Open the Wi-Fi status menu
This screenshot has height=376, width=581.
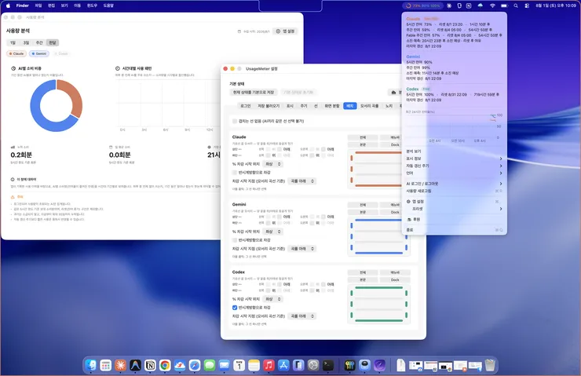click(x=492, y=5)
